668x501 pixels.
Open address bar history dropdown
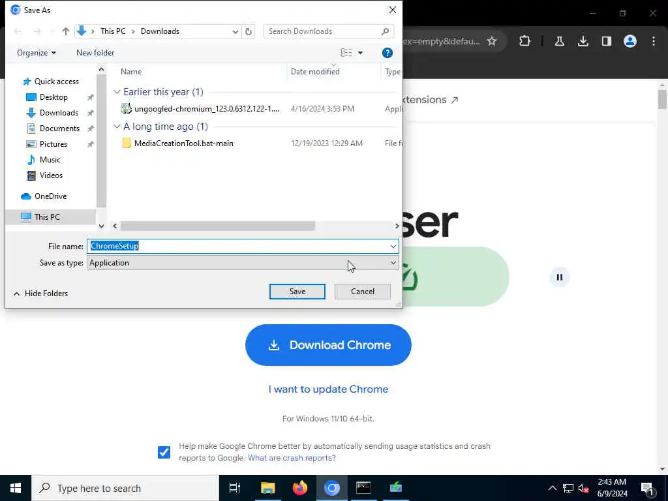pyautogui.click(x=235, y=31)
